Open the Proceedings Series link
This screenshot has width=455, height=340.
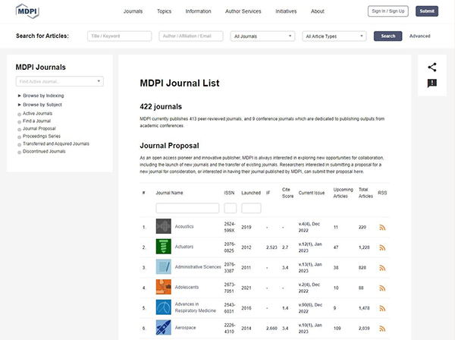tap(42, 136)
